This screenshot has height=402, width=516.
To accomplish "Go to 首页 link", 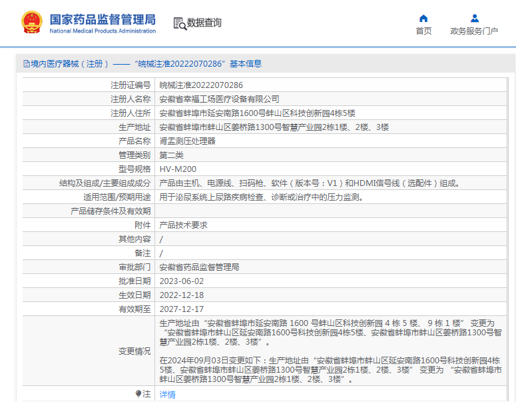I will pos(423,31).
